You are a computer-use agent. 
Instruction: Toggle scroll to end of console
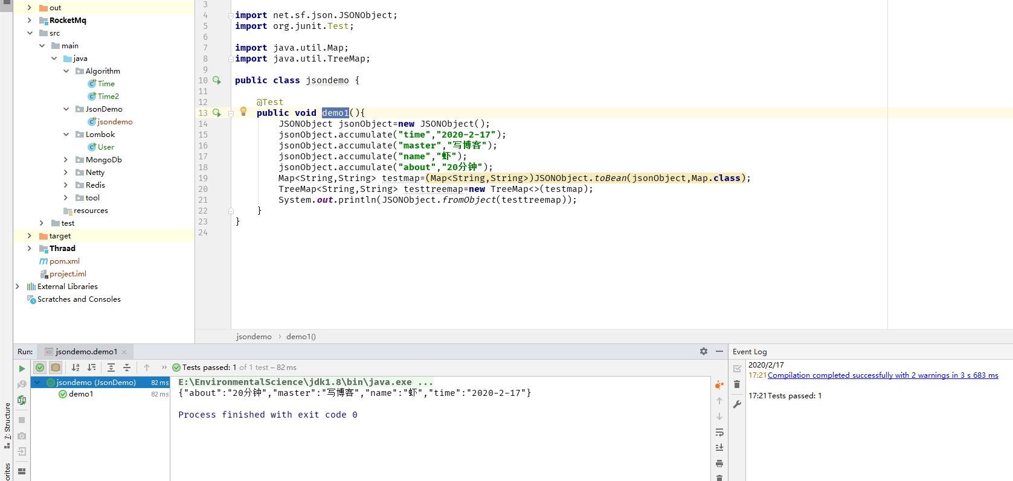point(719,448)
